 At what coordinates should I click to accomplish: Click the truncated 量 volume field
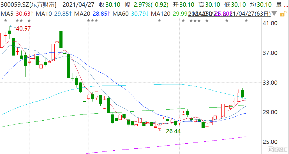coord(282,5)
